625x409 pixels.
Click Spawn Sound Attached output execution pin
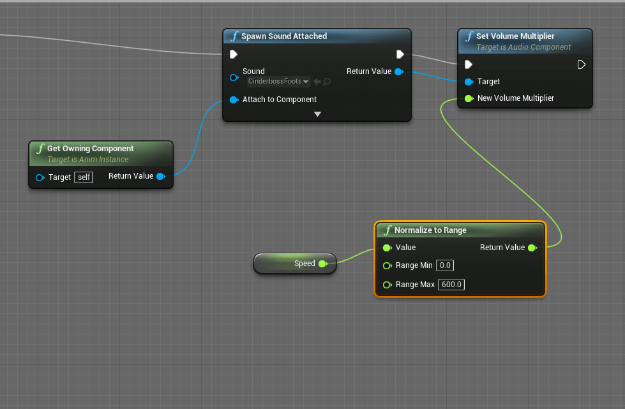coord(400,54)
